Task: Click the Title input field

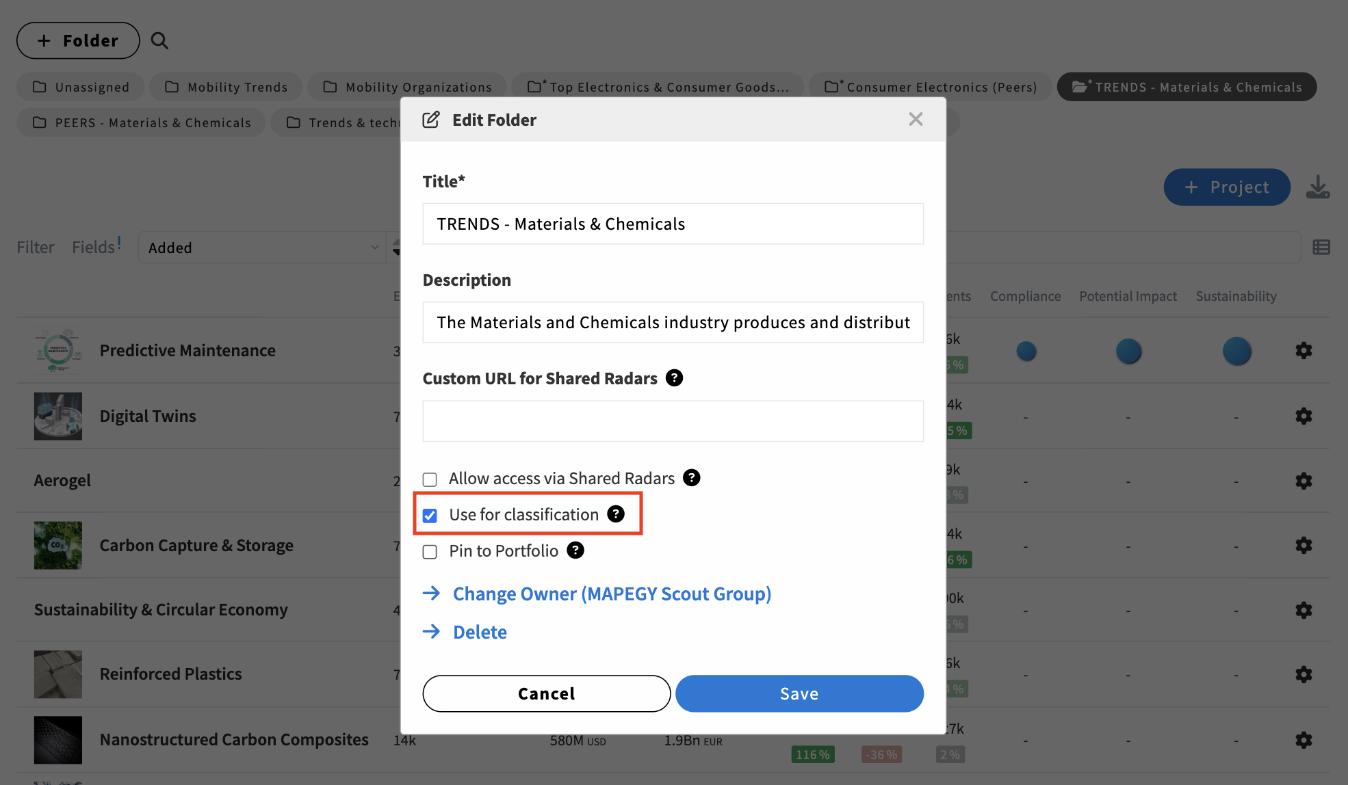Action: tap(673, 224)
